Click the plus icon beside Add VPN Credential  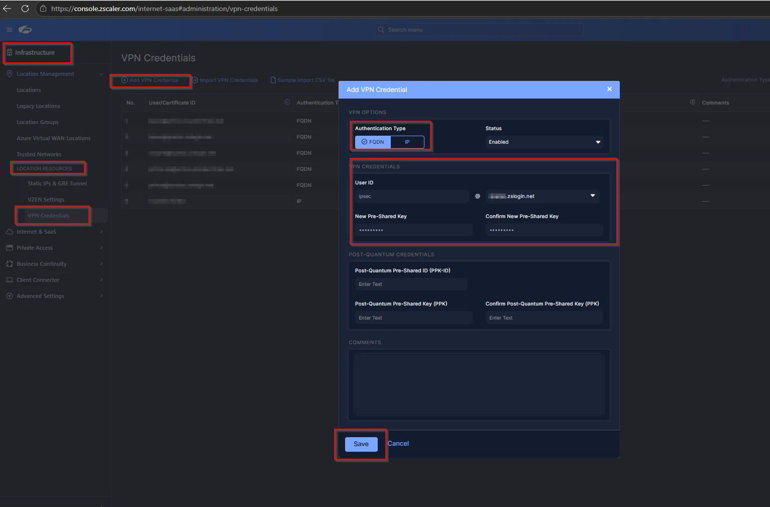pyautogui.click(x=125, y=80)
